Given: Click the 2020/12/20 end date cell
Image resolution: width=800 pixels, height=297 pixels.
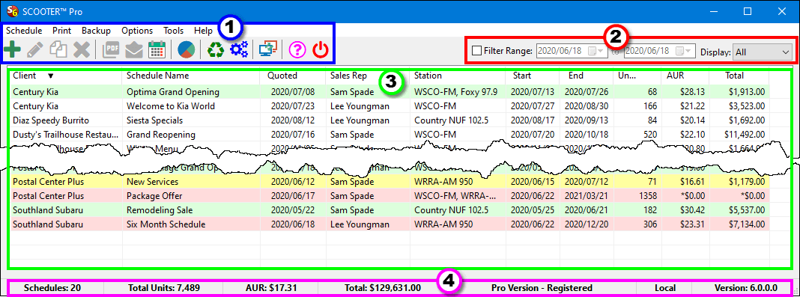Looking at the screenshot, I should 586,224.
